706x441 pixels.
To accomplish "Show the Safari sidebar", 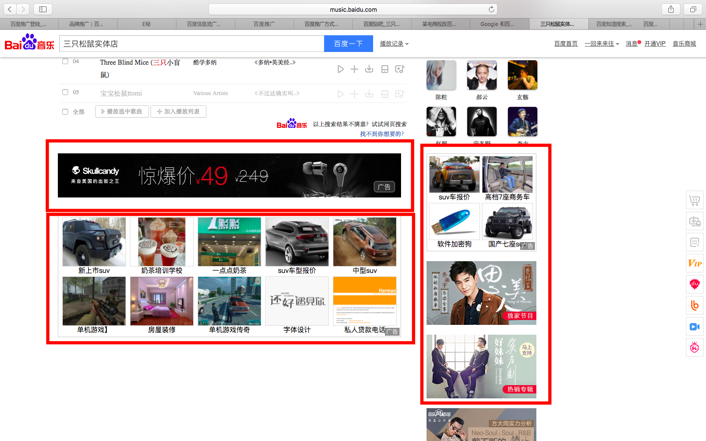I will 43,9.
